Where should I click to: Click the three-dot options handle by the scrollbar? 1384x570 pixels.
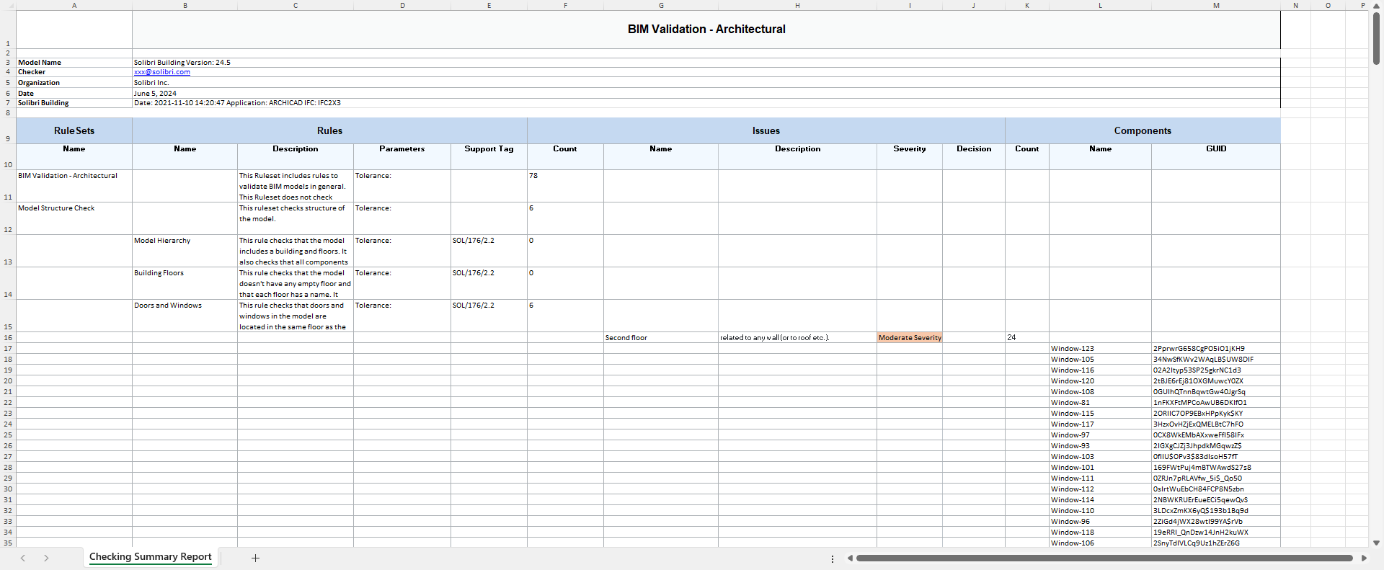(833, 558)
